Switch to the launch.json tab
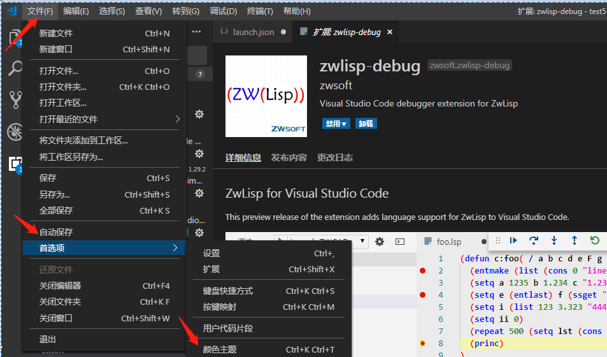 coord(253,32)
